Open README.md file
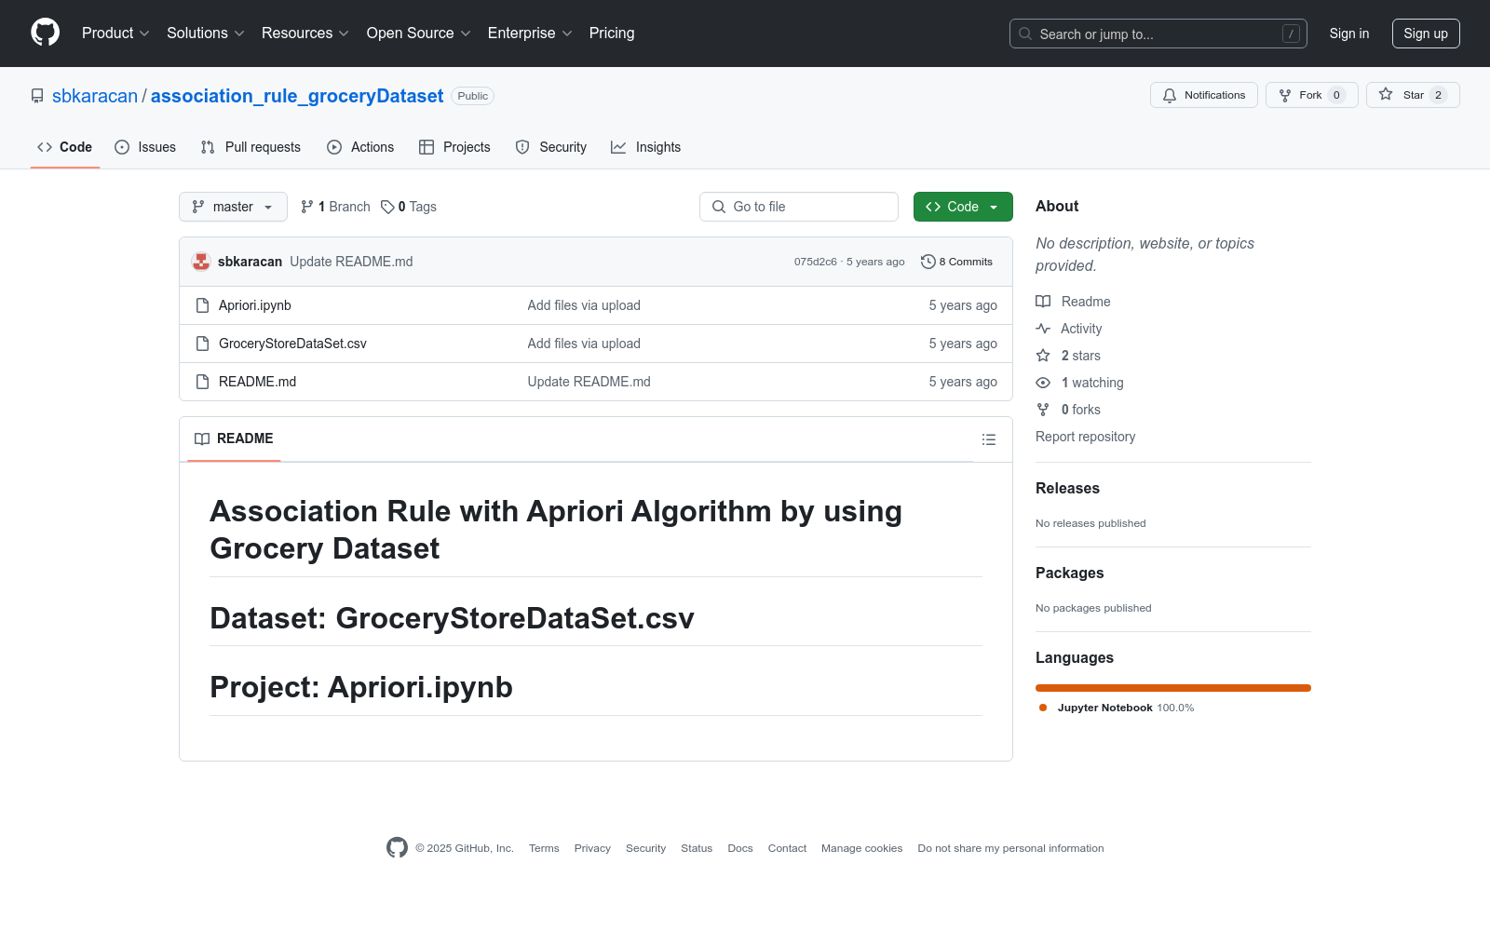Image resolution: width=1490 pixels, height=931 pixels. pos(257,382)
